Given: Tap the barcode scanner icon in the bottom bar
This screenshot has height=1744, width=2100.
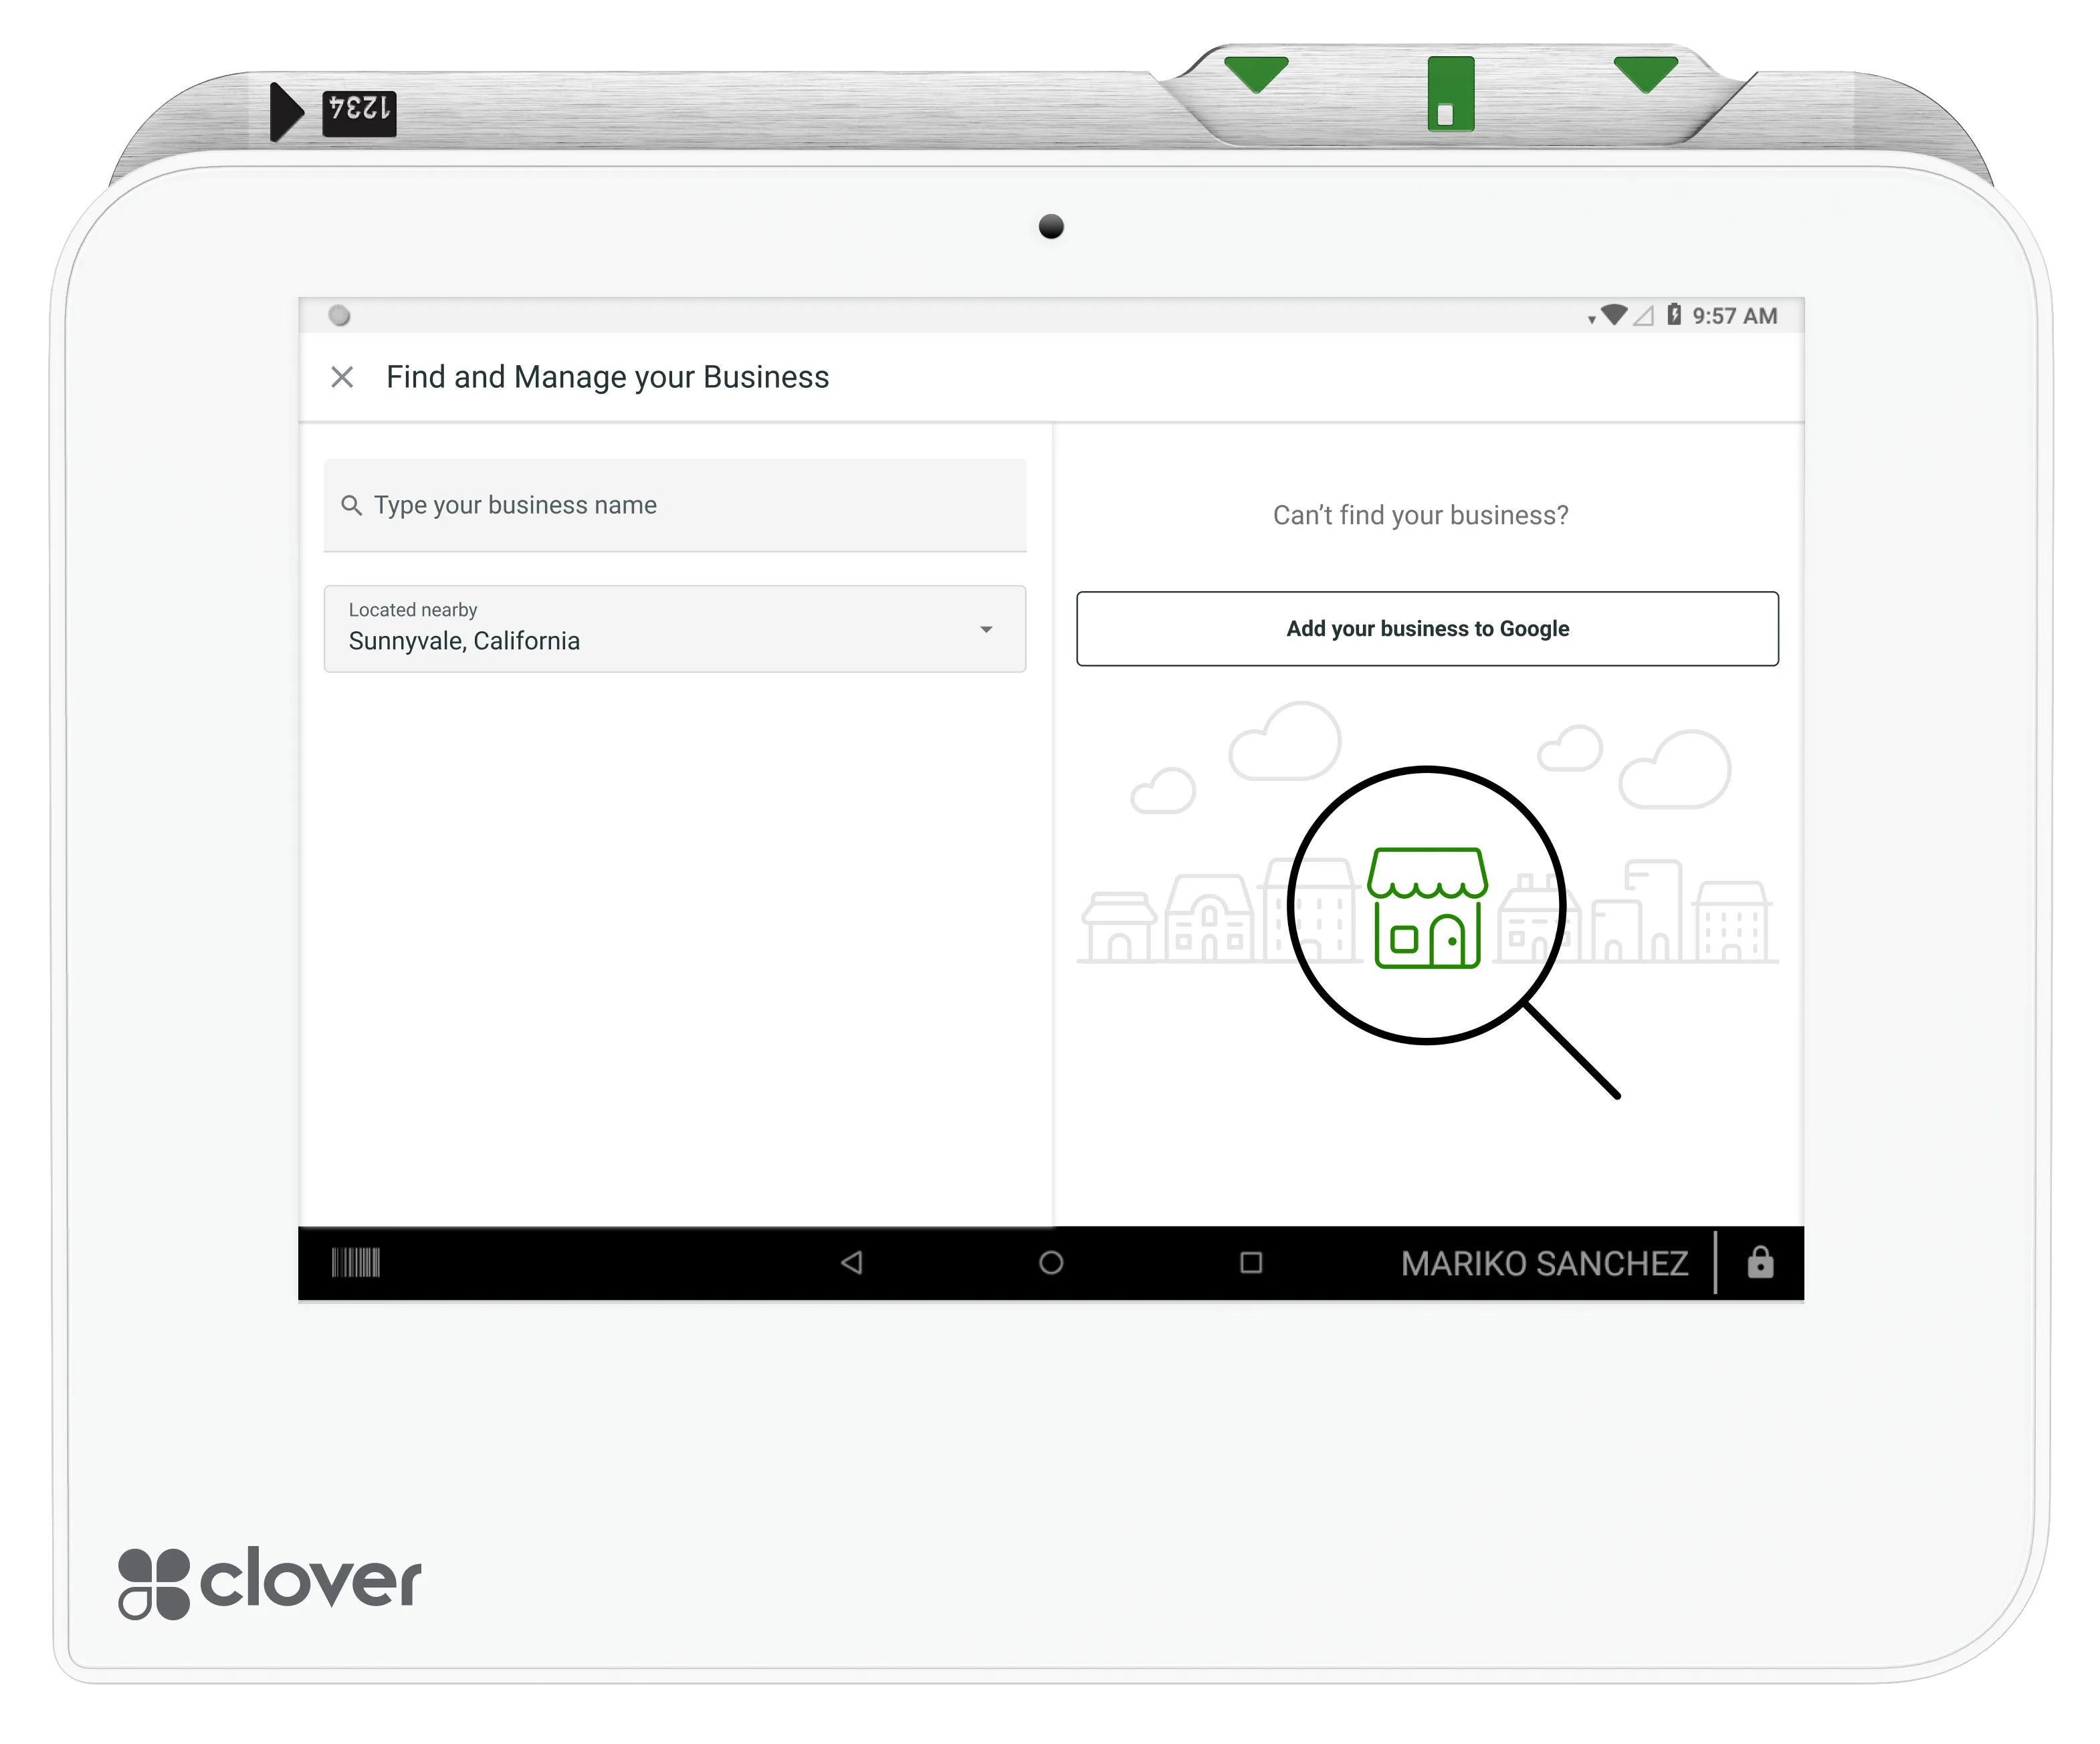Looking at the screenshot, I should (x=356, y=1263).
